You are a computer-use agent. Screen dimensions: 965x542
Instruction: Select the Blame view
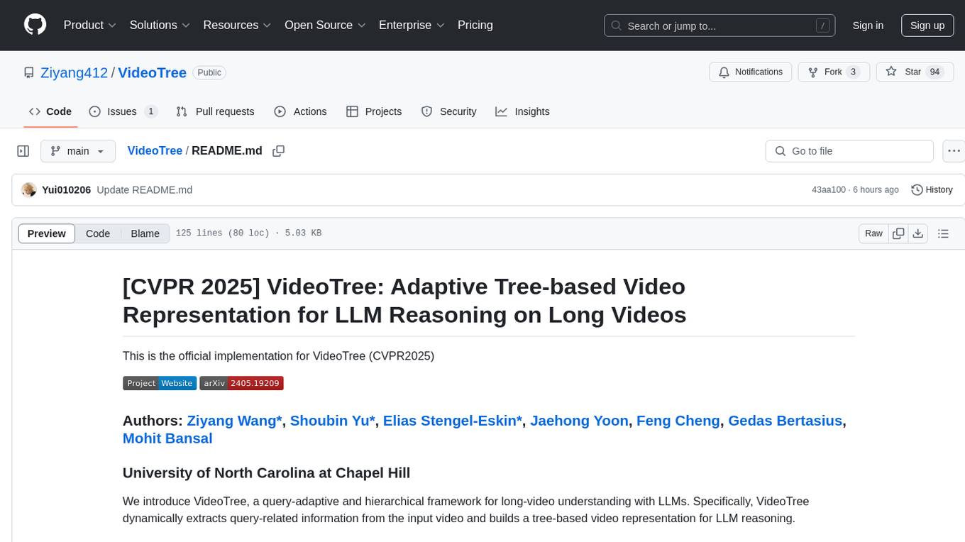pyautogui.click(x=145, y=233)
